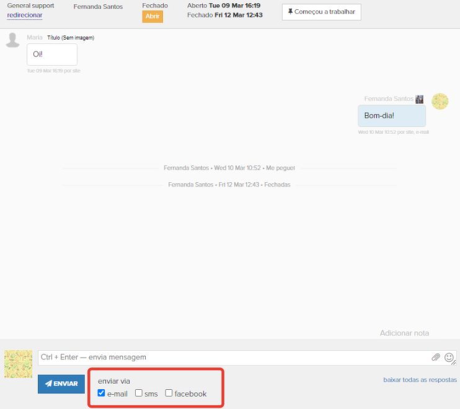
Task: Focus the message input field
Action: 232,358
